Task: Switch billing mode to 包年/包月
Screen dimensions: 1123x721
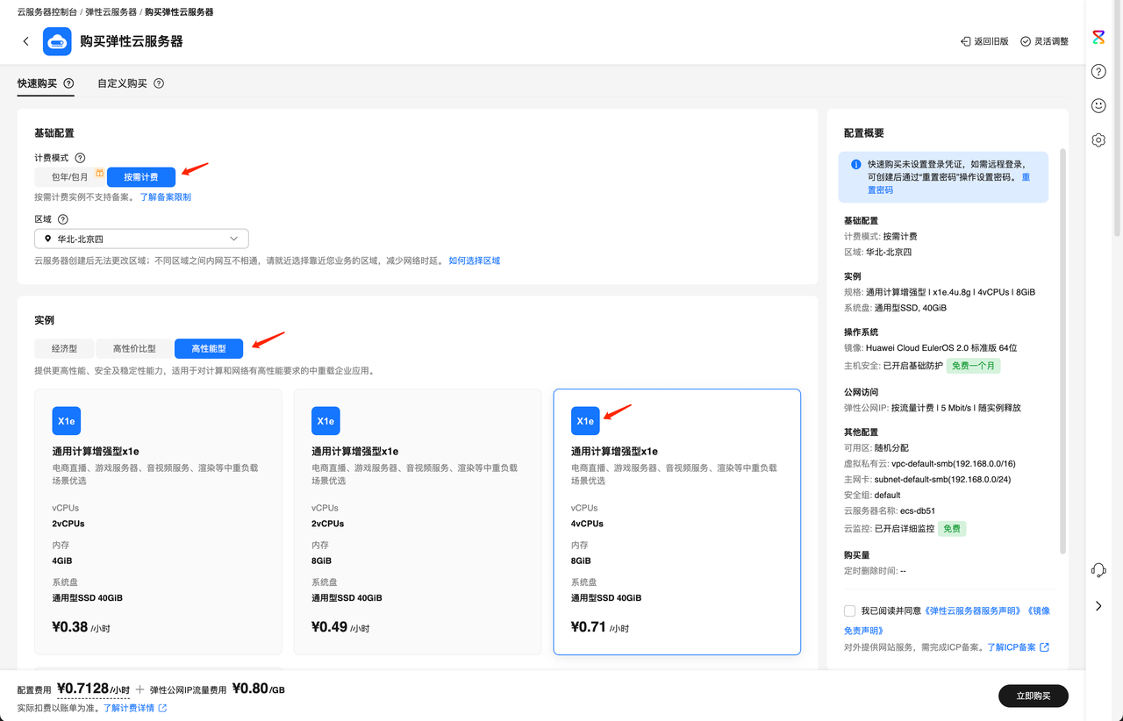Action: pyautogui.click(x=69, y=175)
